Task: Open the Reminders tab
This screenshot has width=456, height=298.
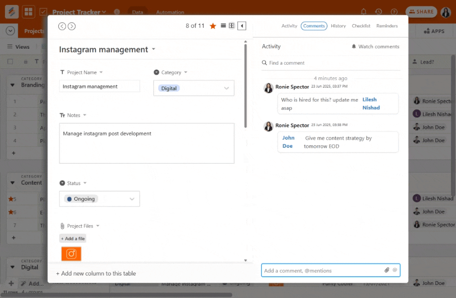Action: (387, 26)
